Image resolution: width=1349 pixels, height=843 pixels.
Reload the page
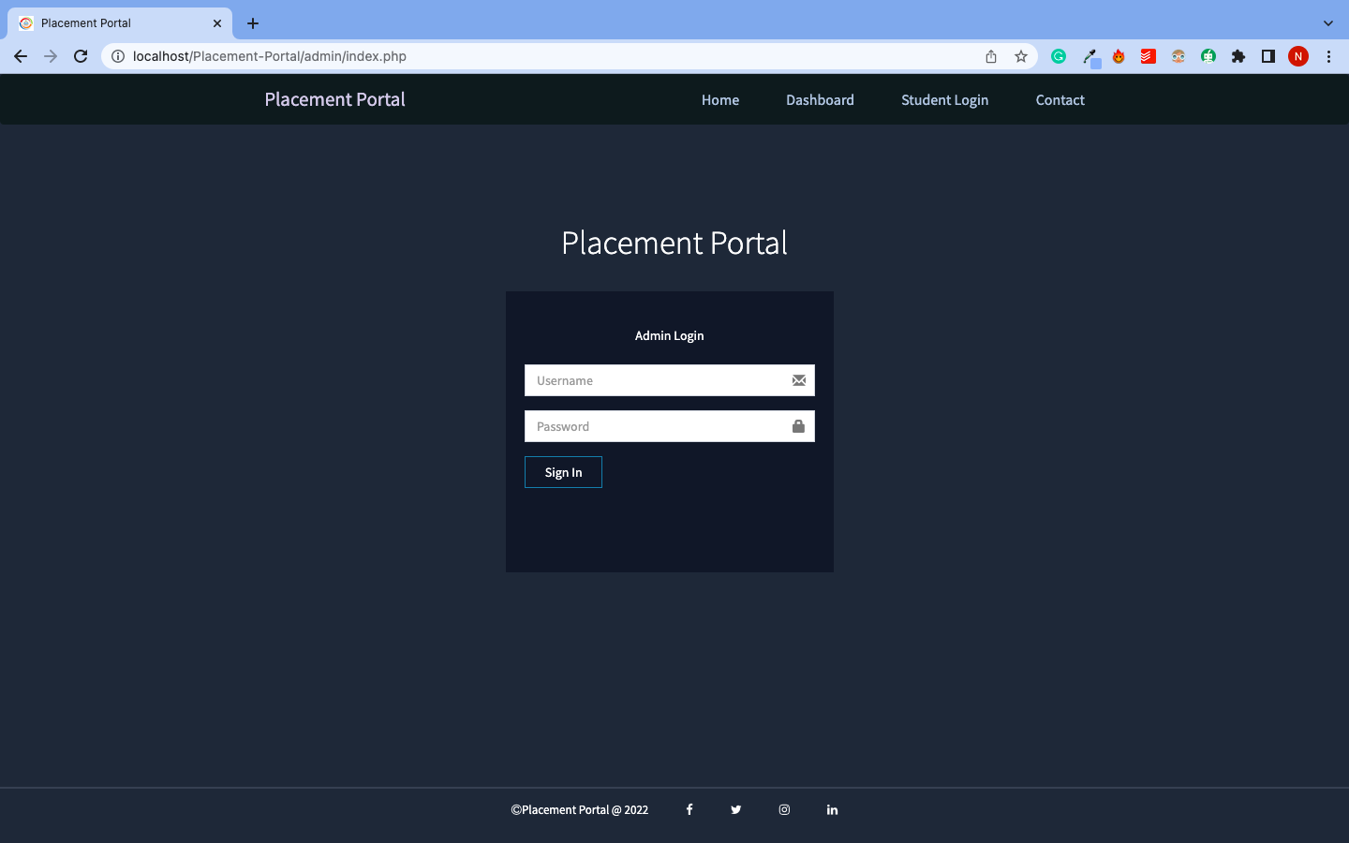pyautogui.click(x=81, y=56)
